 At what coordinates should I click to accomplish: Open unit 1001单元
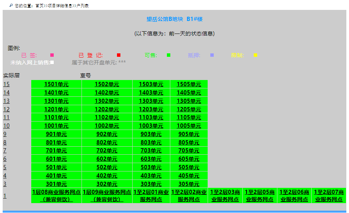[x=56, y=126]
